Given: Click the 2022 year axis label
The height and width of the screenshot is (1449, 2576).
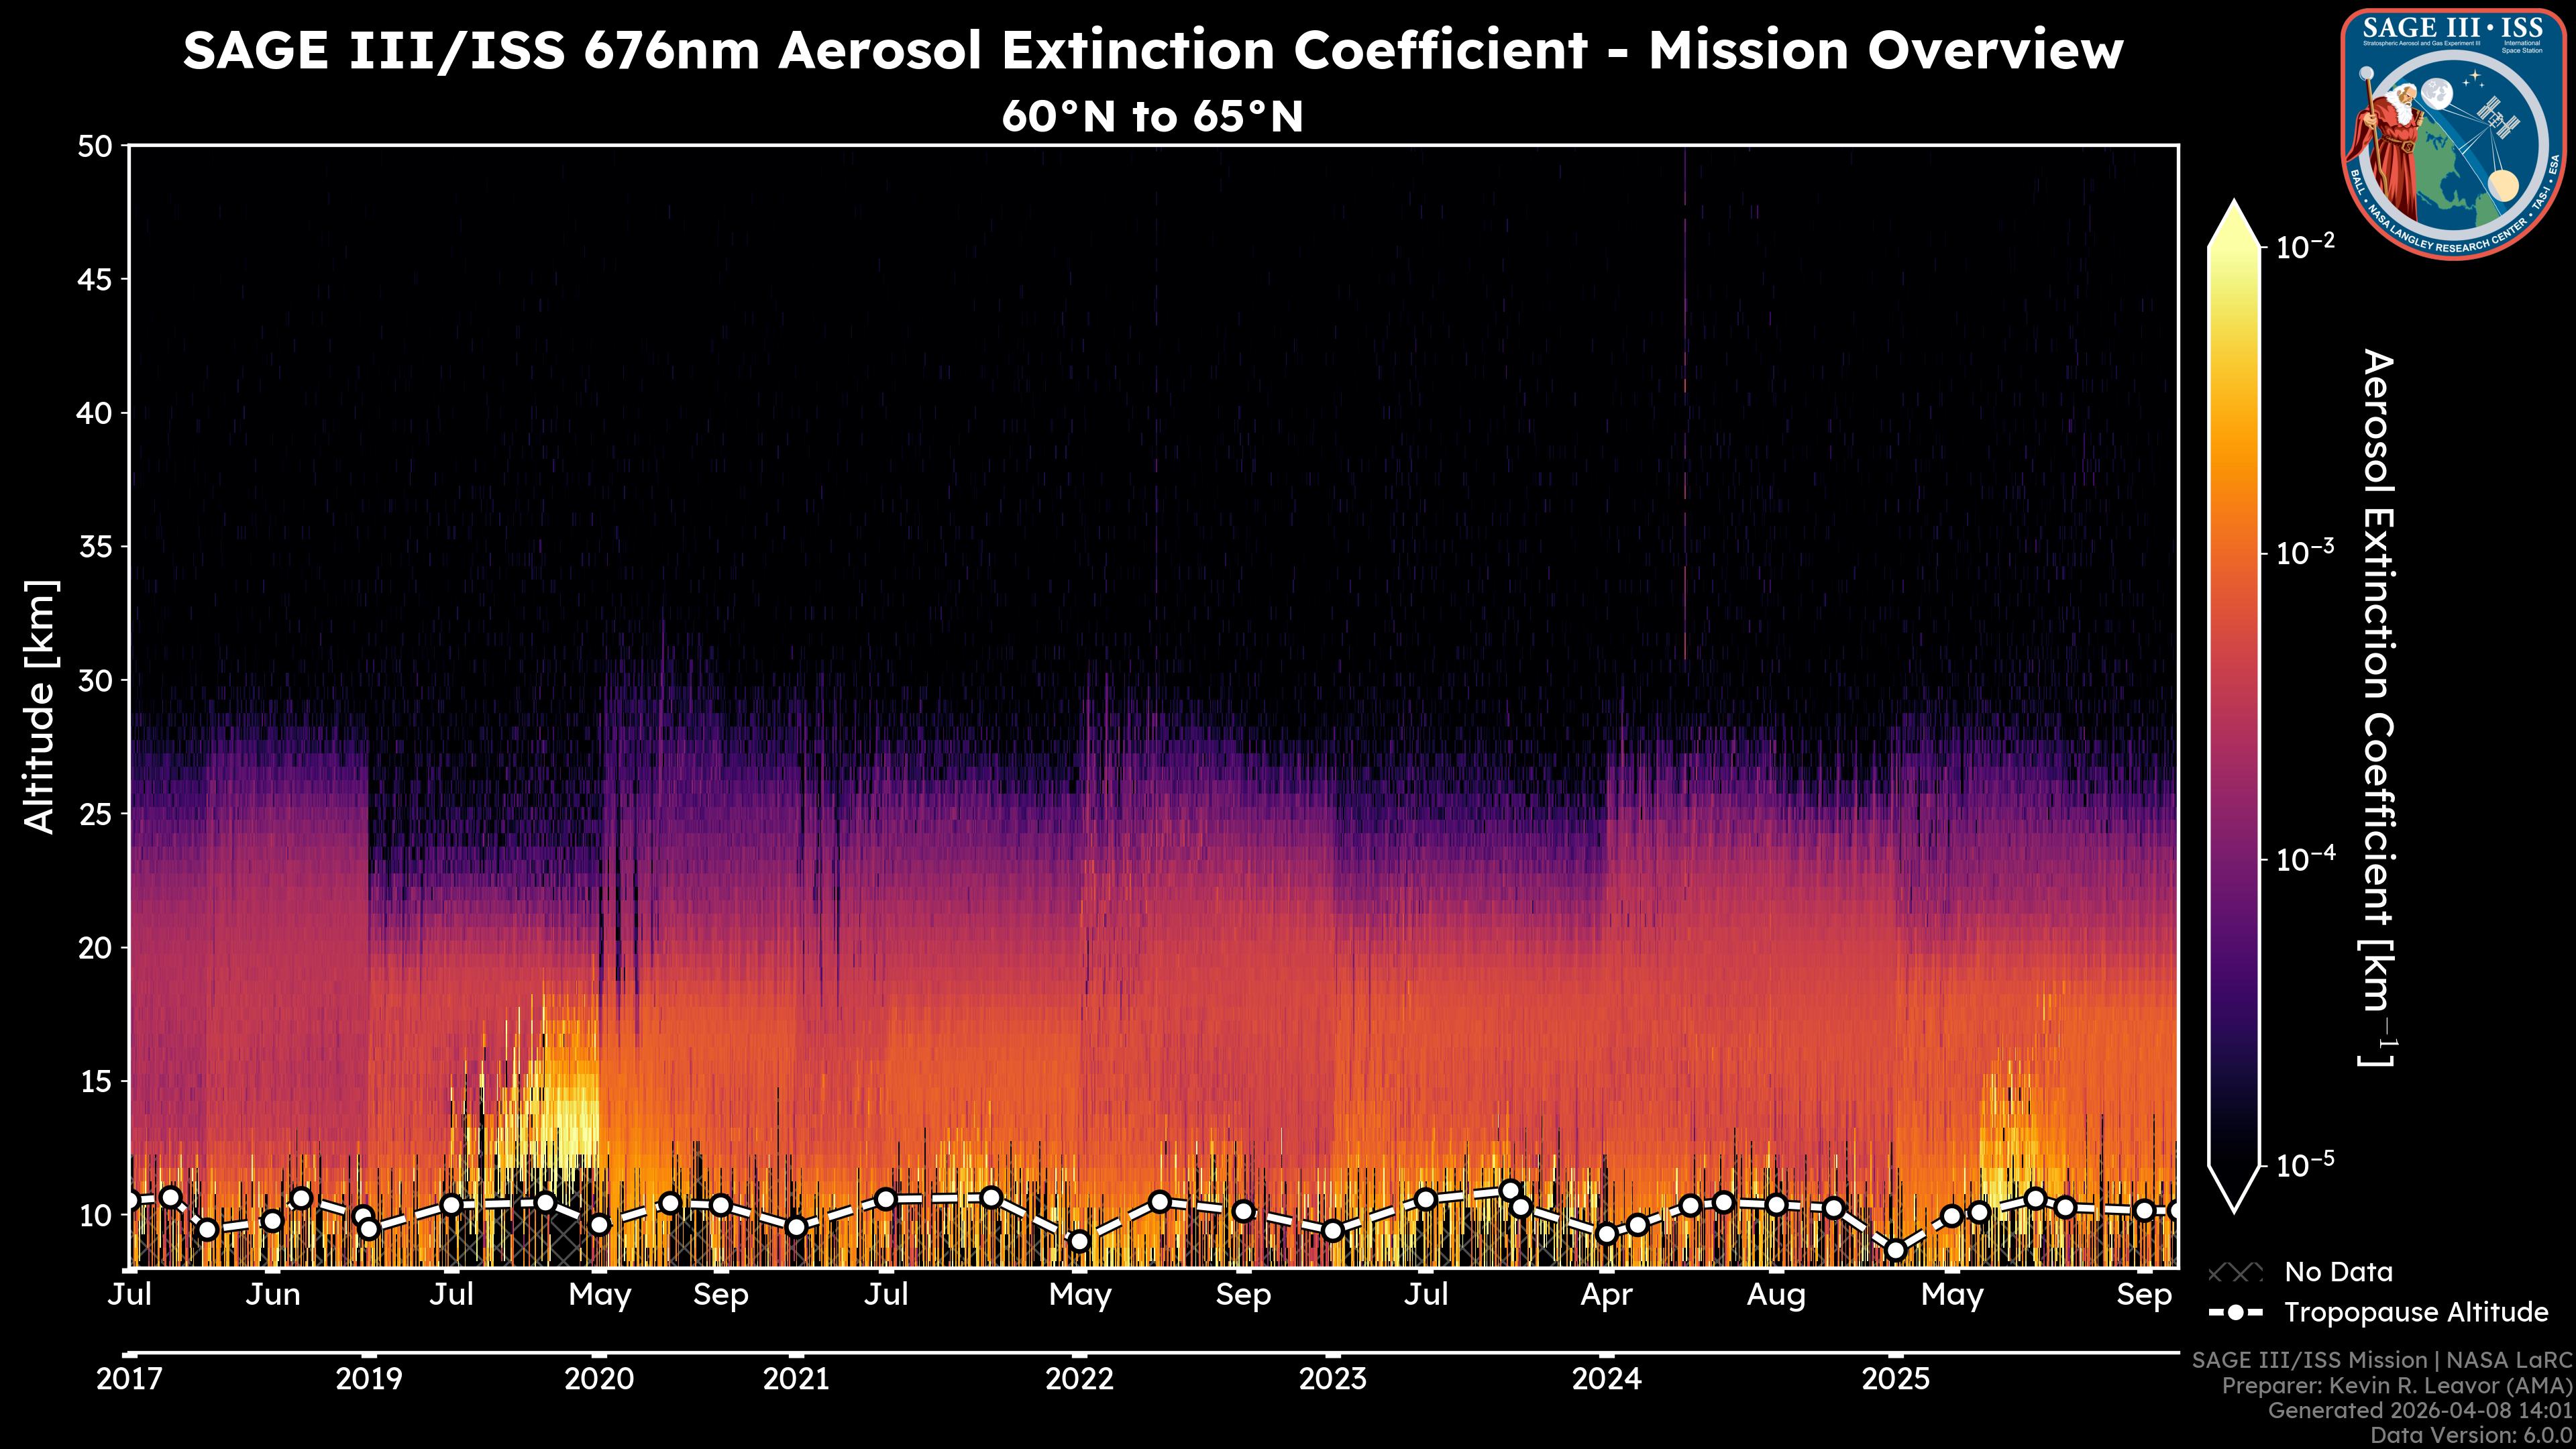Looking at the screenshot, I should pos(1079,1379).
